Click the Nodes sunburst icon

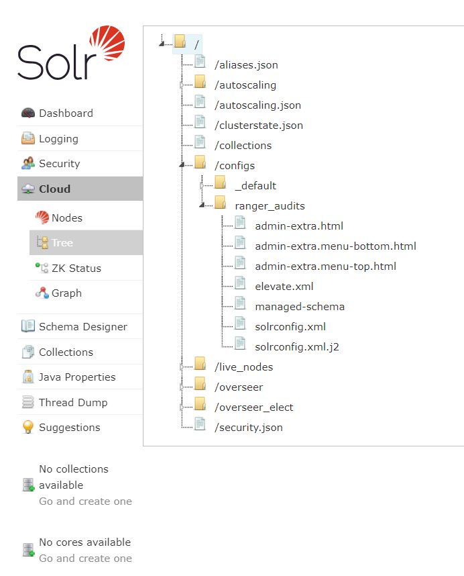pyautogui.click(x=42, y=218)
